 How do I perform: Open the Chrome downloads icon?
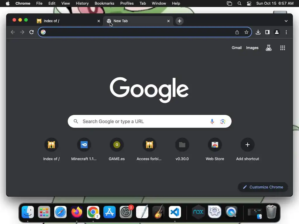258,32
